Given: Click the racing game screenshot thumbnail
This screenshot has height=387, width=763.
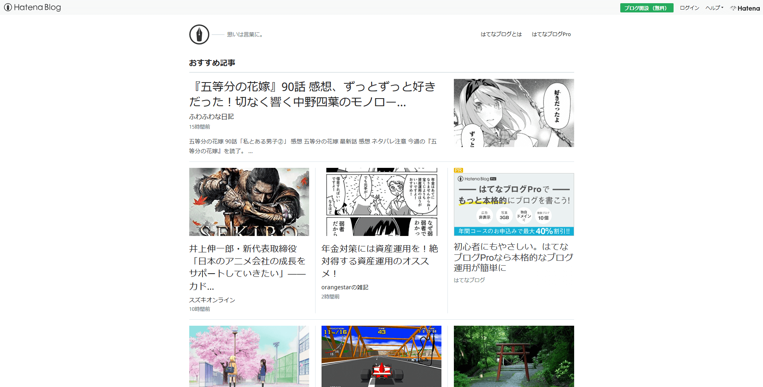Looking at the screenshot, I should point(381,356).
